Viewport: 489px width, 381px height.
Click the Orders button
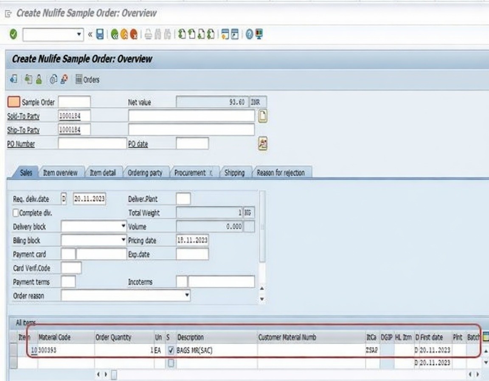(87, 80)
